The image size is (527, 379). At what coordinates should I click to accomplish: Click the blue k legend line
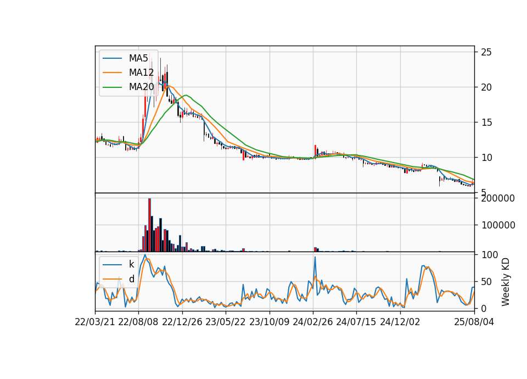(112, 264)
